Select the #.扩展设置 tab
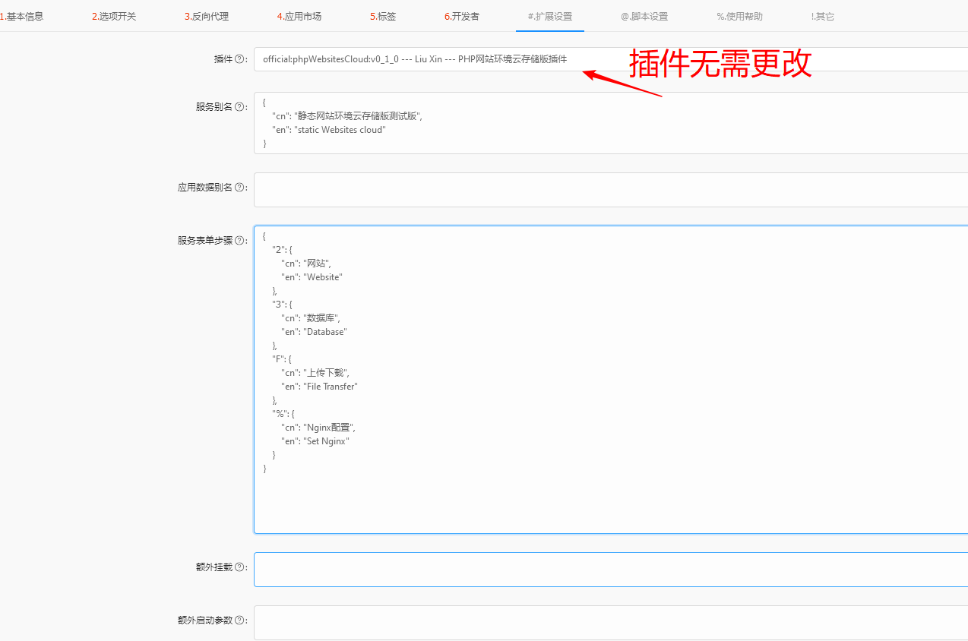Image resolution: width=968 pixels, height=641 pixels. pos(550,16)
